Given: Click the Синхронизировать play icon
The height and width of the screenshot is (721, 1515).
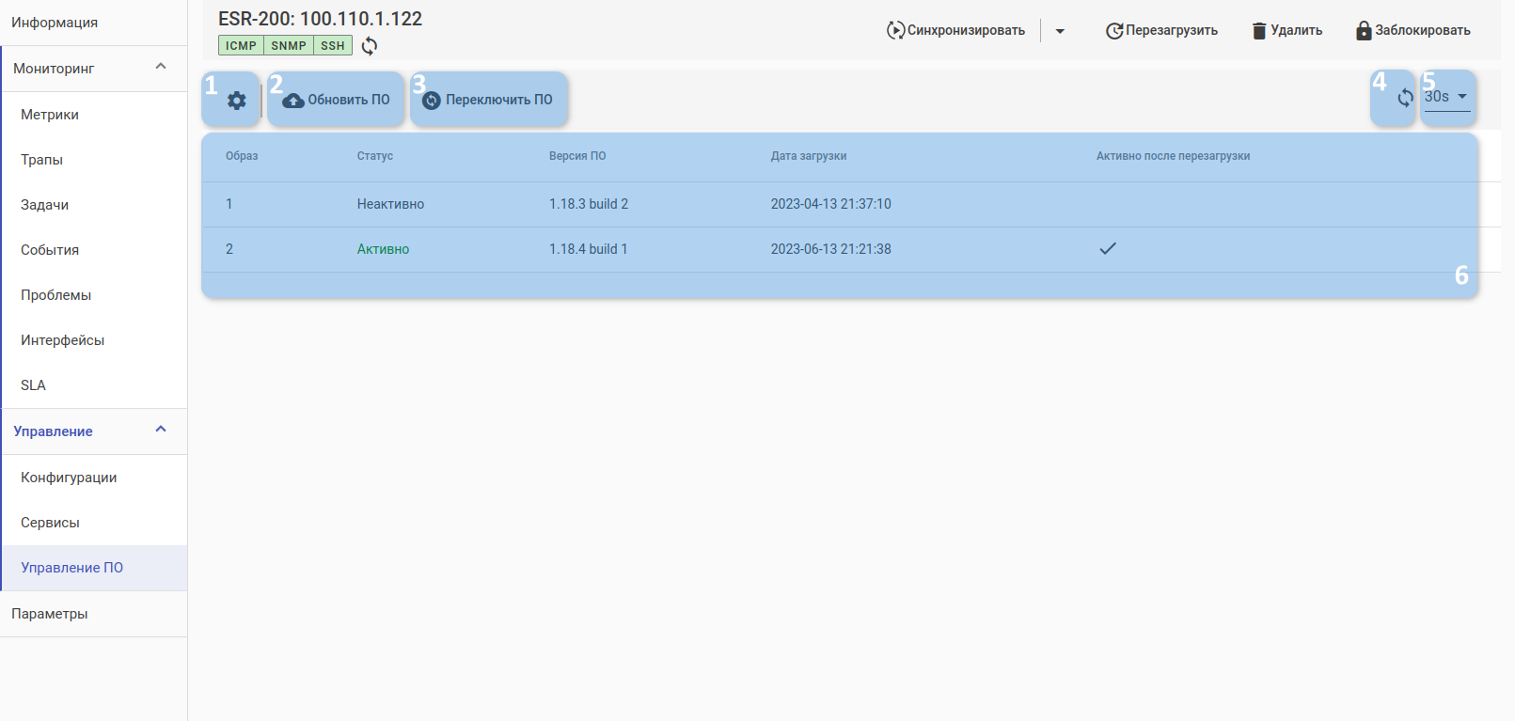Looking at the screenshot, I should (895, 31).
